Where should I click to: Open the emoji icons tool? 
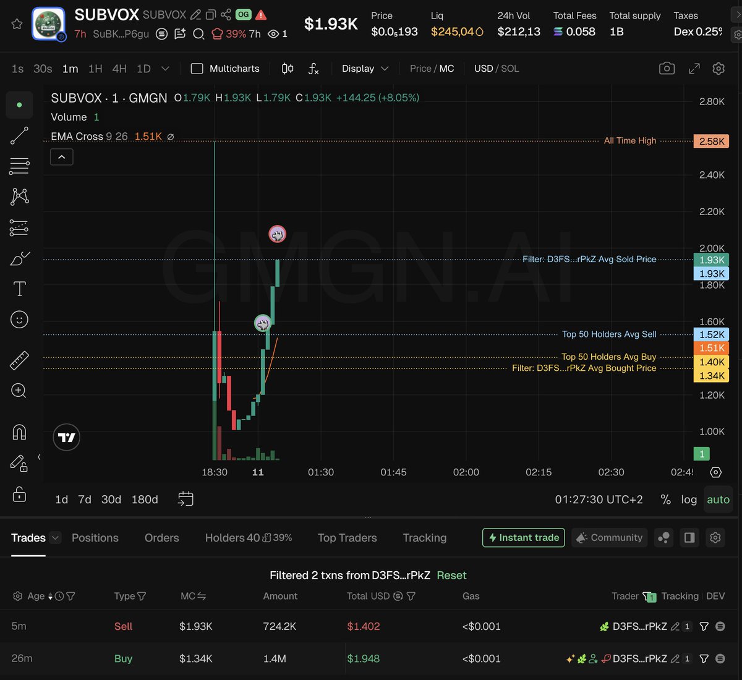pyautogui.click(x=19, y=320)
